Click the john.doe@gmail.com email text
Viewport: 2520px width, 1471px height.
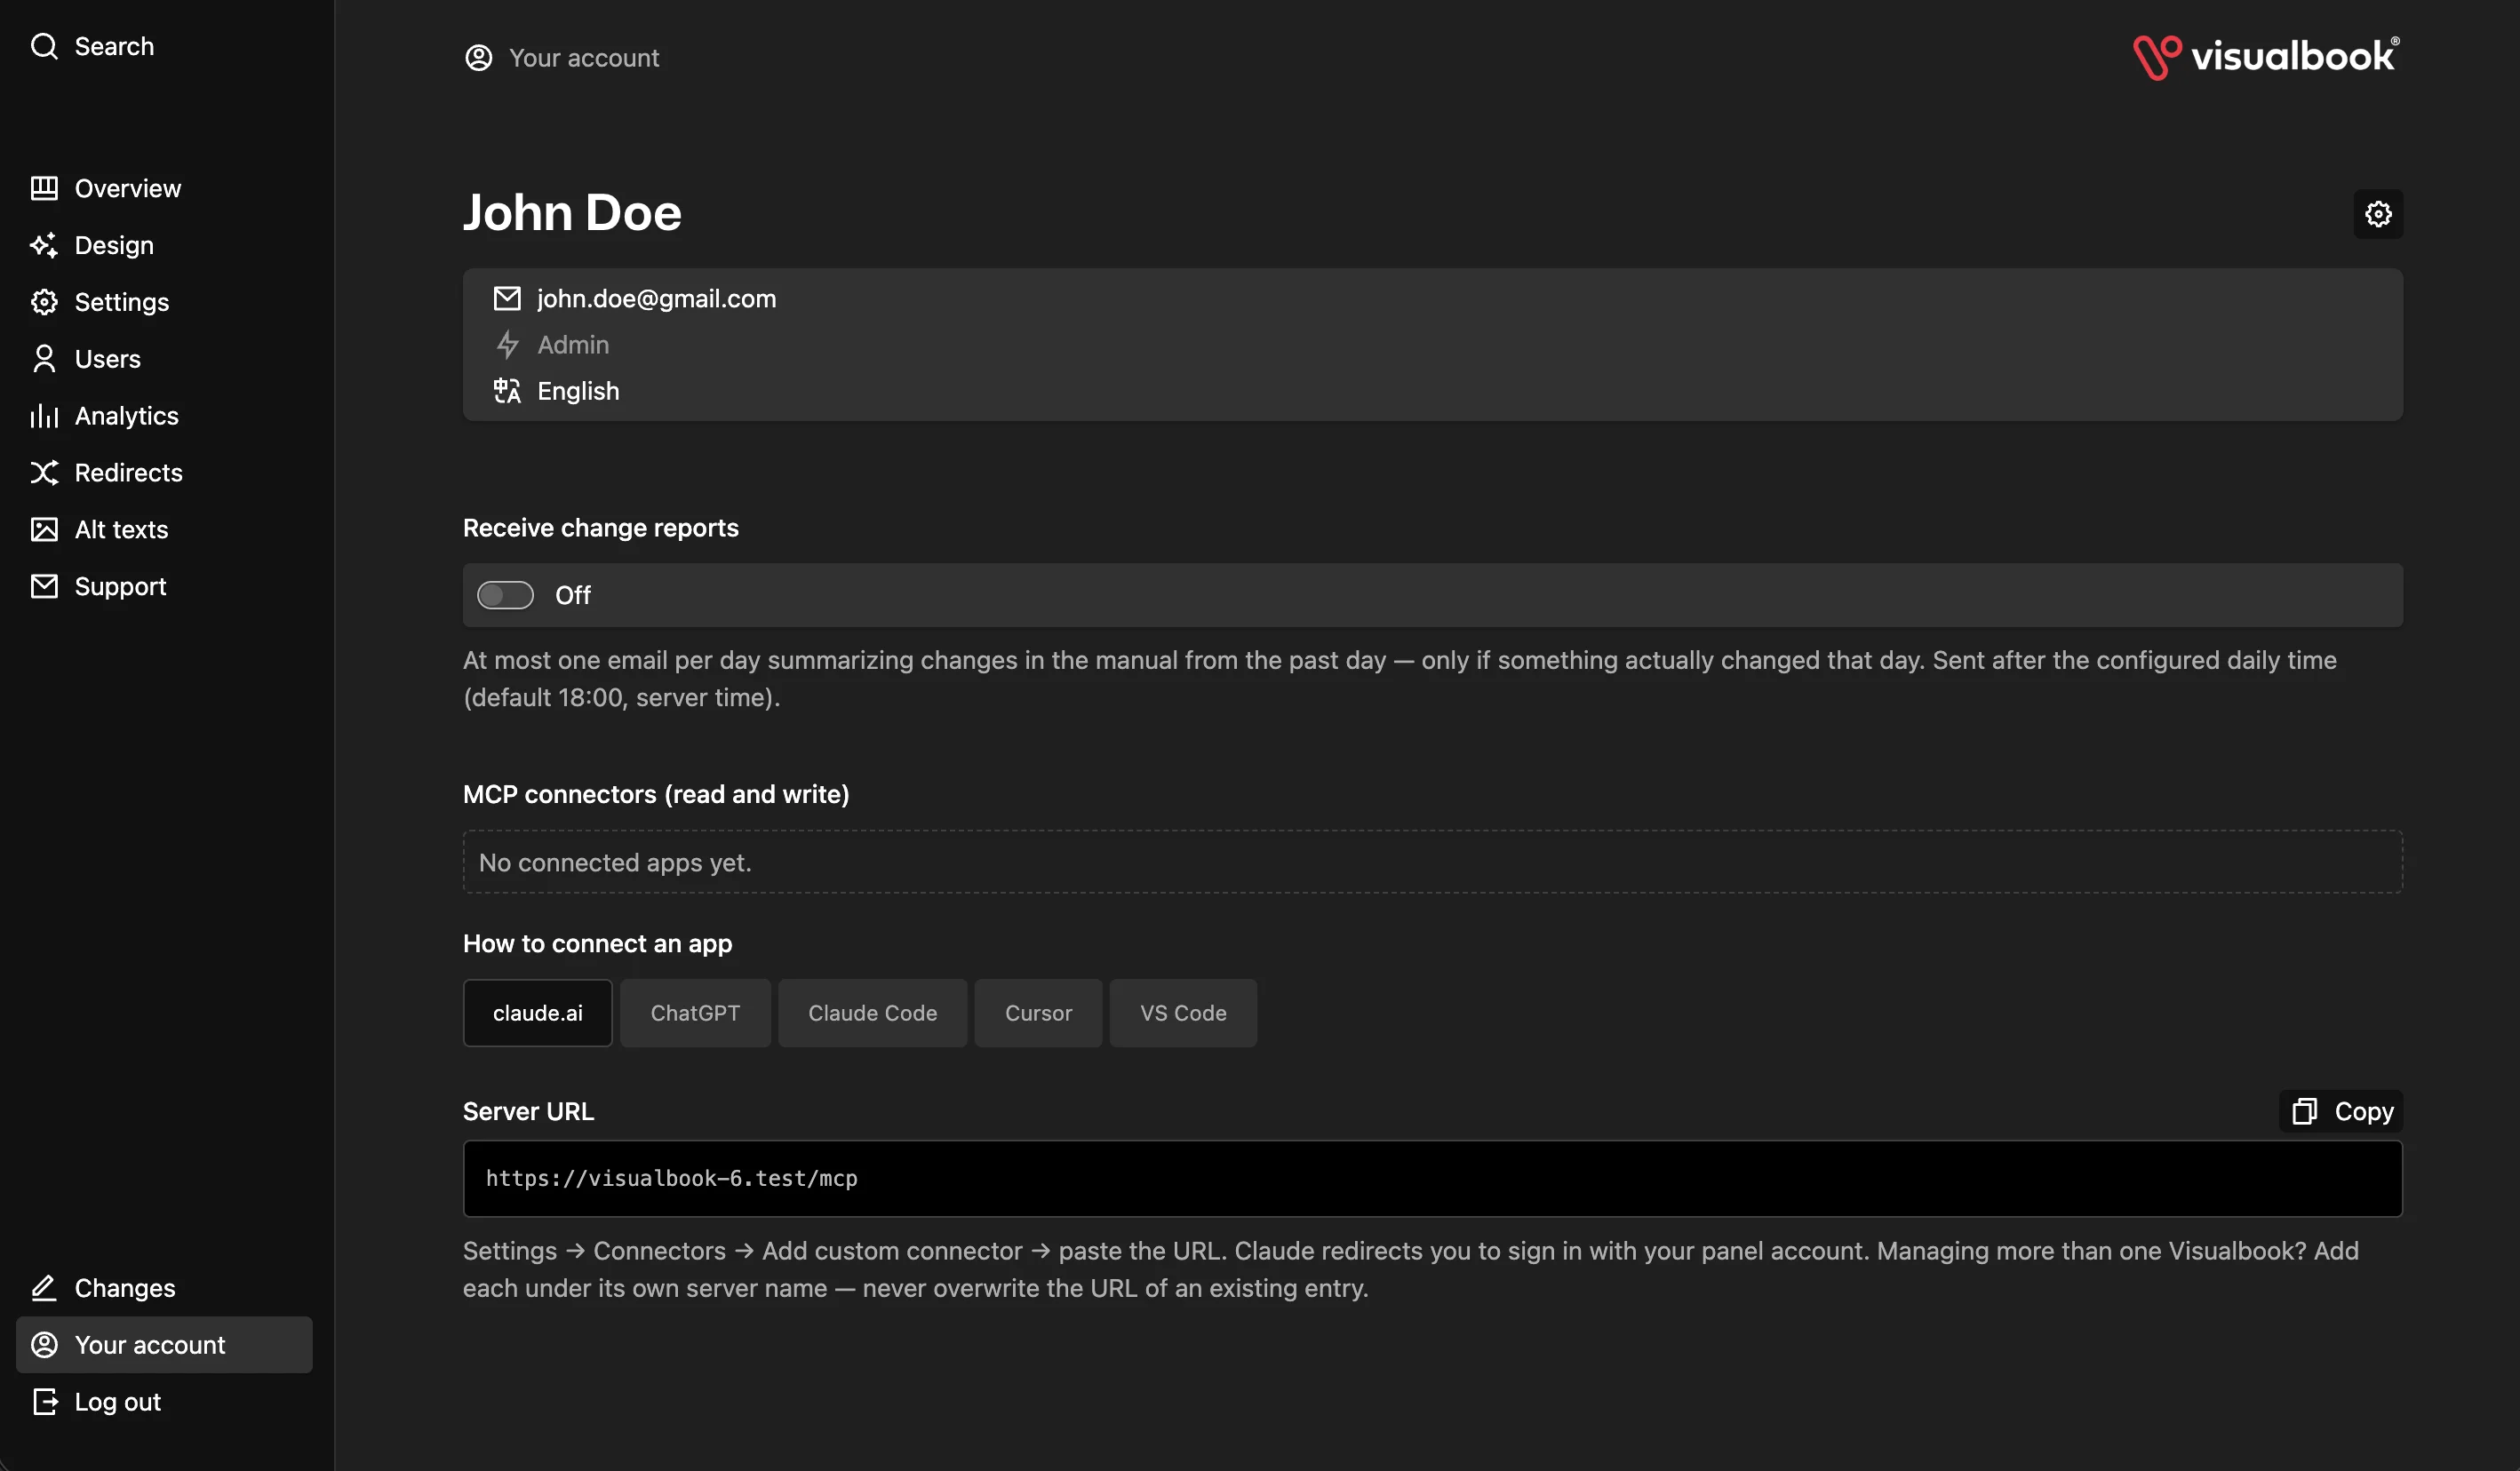[x=656, y=298]
